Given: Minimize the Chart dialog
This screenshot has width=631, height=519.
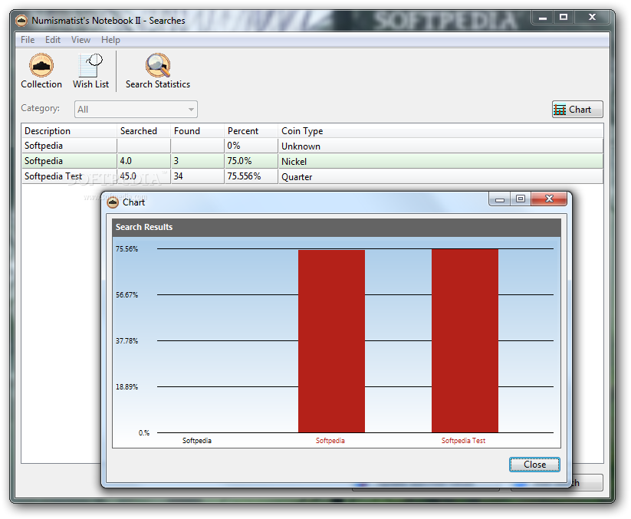Looking at the screenshot, I should click(499, 199).
